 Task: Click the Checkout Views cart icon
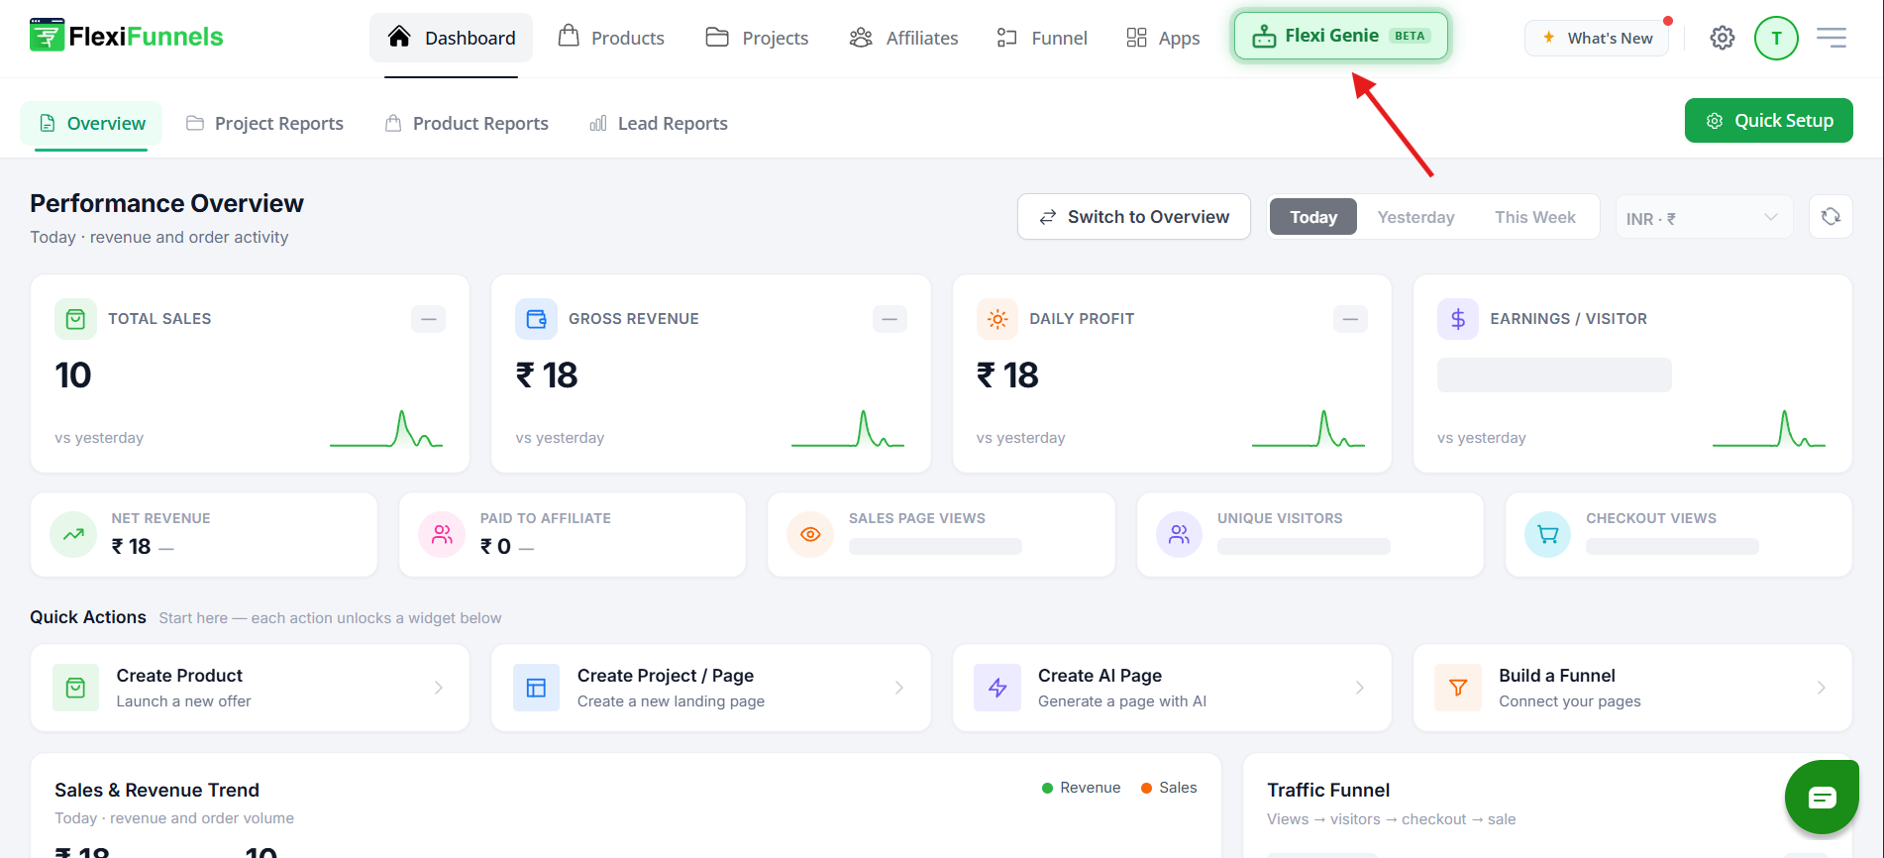click(1548, 534)
